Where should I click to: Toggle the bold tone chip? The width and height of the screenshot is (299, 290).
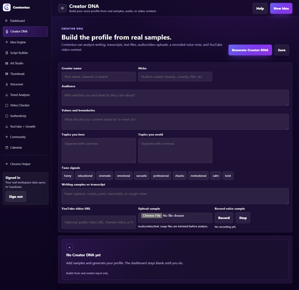tap(228, 176)
